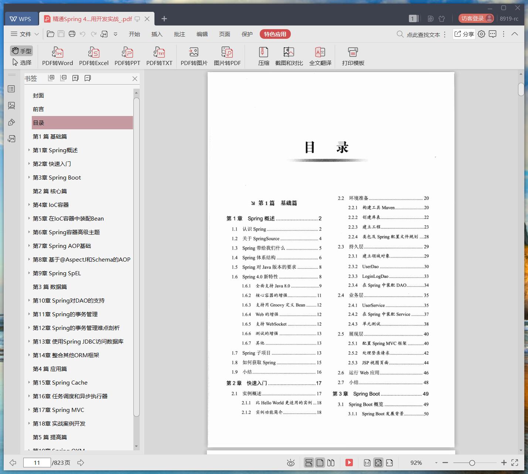528x474 pixels.
Task: Expand 第3章 Spring Boot bookmark
Action: pyautogui.click(x=29, y=177)
